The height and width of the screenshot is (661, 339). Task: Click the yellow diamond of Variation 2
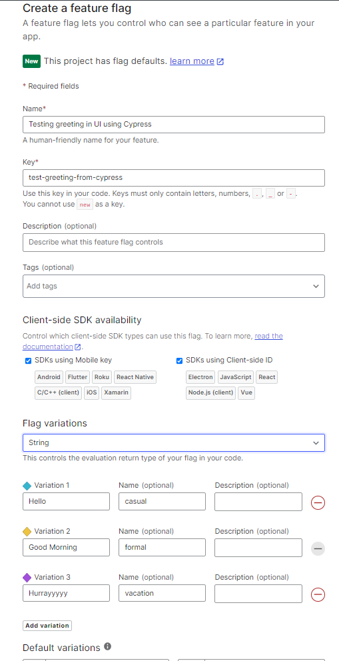click(x=27, y=532)
